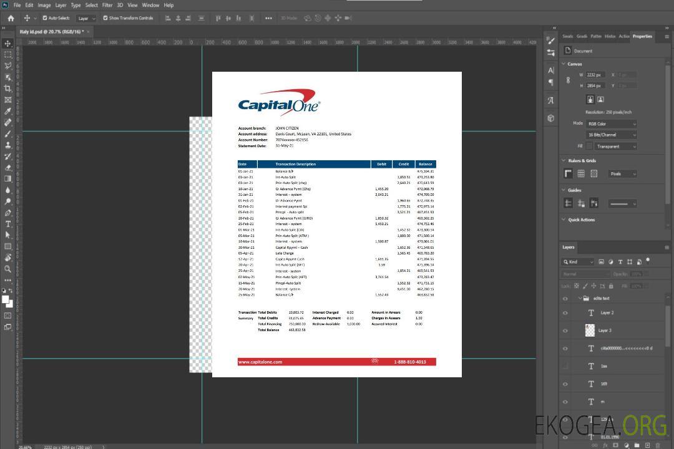Toggle Show Transform Controls checkbox
The image size is (674, 449).
pyautogui.click(x=105, y=18)
